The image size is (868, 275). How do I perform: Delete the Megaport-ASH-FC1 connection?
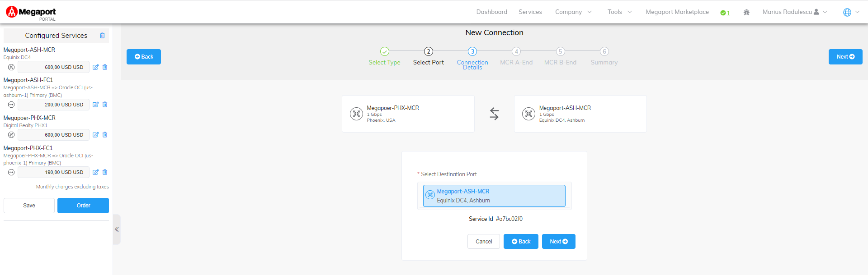(105, 105)
